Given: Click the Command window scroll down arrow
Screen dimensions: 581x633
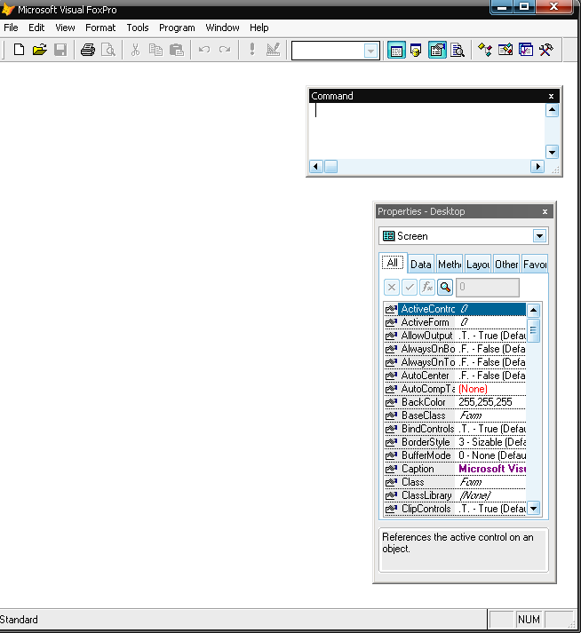Looking at the screenshot, I should pyautogui.click(x=552, y=152).
